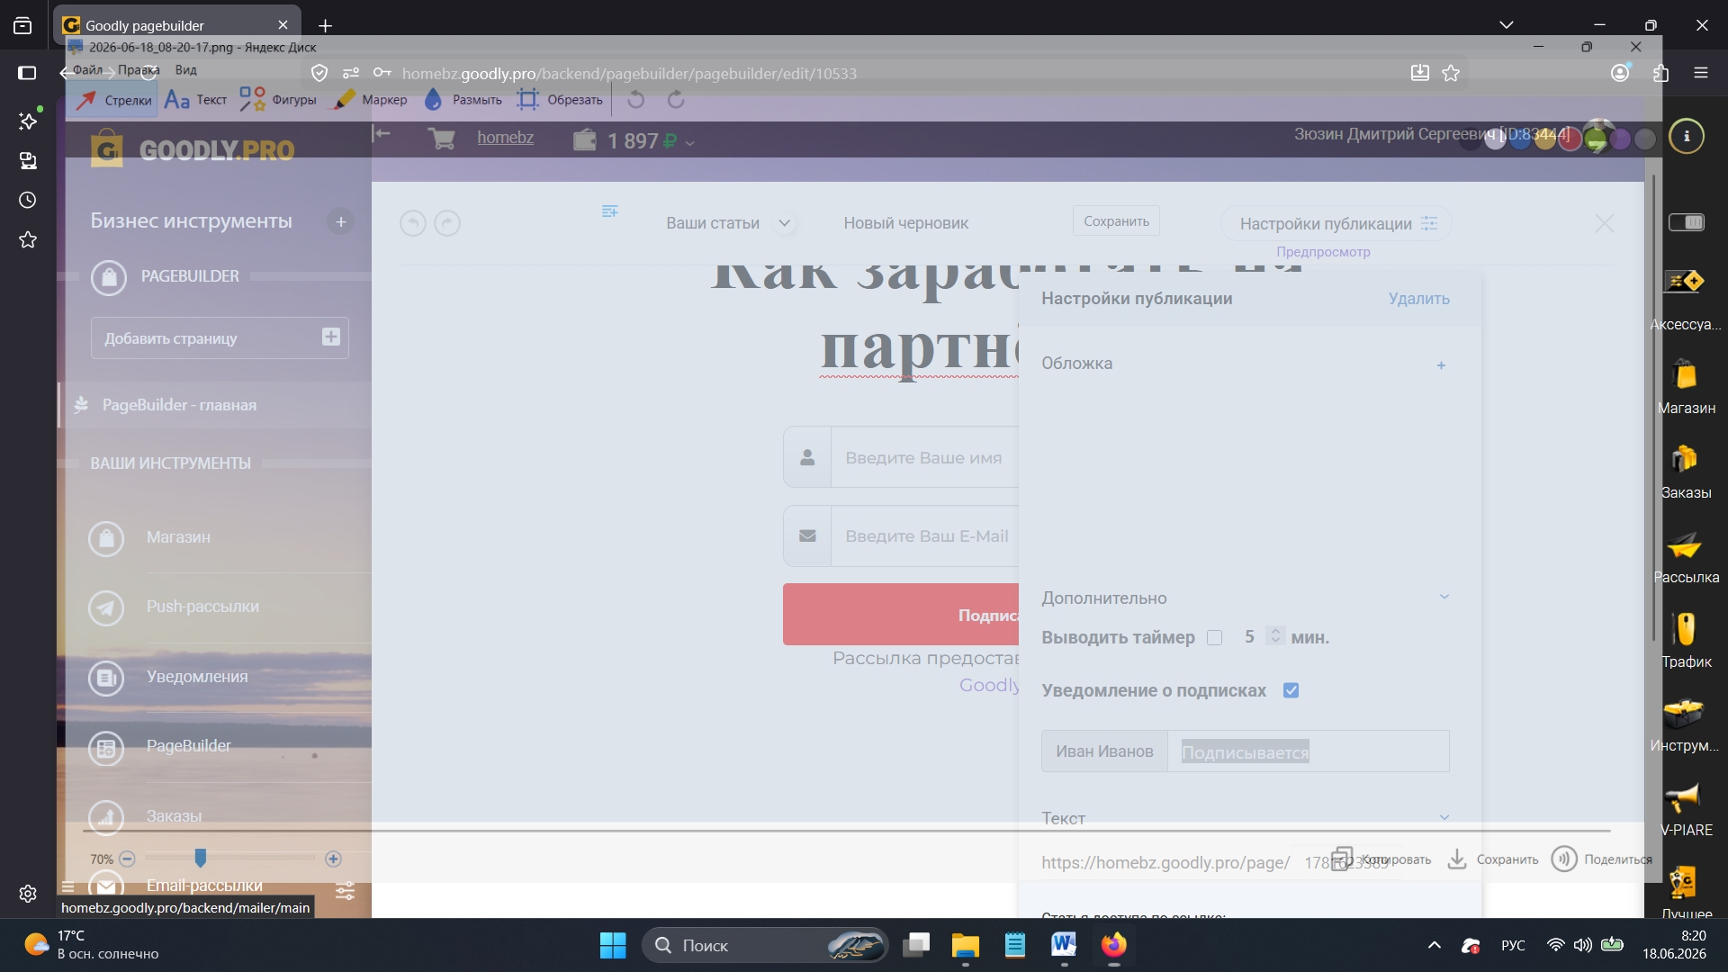The image size is (1728, 972).
Task: Click the Сохранить button in the page editor
Action: [1116, 221]
